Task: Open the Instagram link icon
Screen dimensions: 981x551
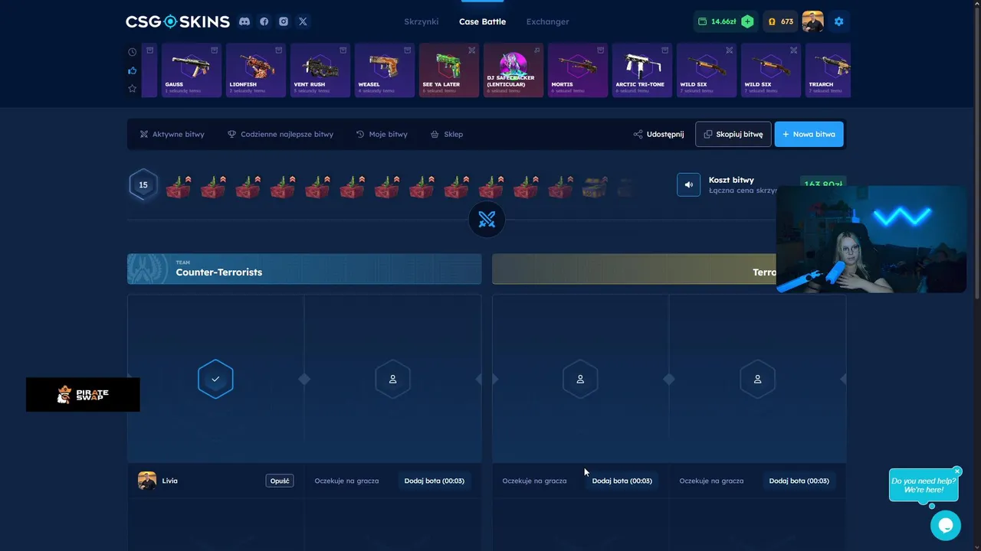Action: (x=284, y=21)
